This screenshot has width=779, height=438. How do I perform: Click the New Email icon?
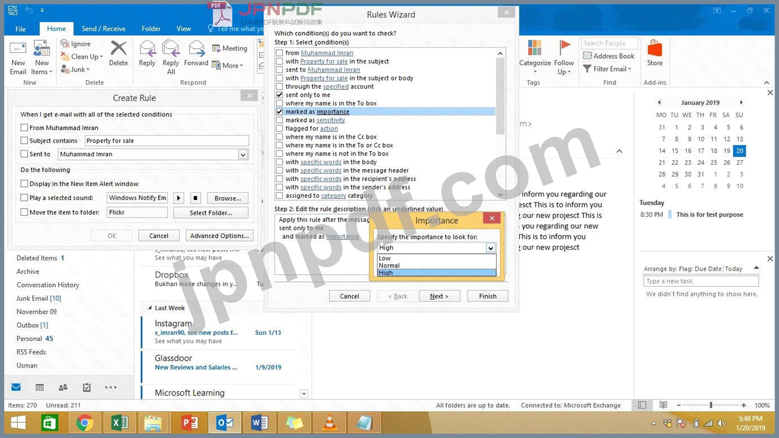click(18, 50)
